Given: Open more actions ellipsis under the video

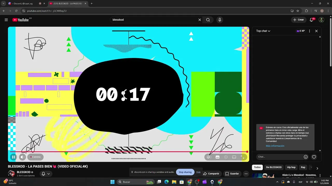Looking at the screenshot, I should click(x=246, y=174).
